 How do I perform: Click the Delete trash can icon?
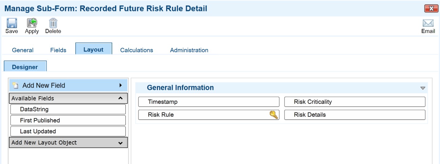(x=53, y=23)
